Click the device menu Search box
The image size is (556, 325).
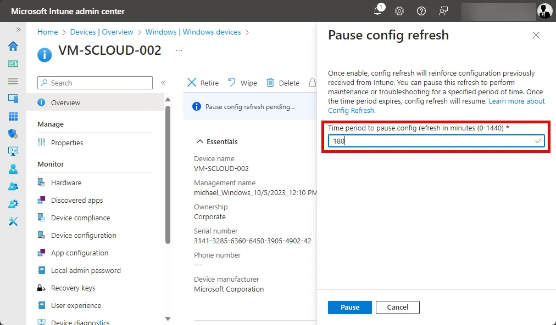pyautogui.click(x=95, y=83)
